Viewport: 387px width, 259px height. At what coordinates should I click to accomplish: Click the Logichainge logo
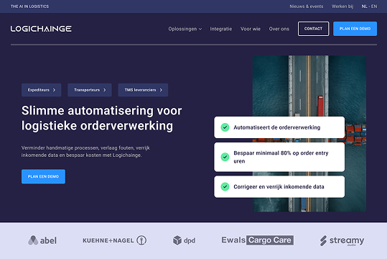pyautogui.click(x=41, y=29)
